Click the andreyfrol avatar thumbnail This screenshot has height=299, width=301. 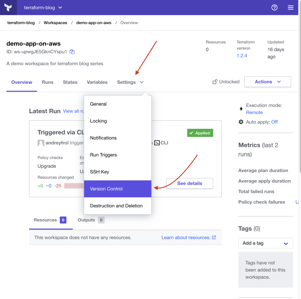click(41, 143)
